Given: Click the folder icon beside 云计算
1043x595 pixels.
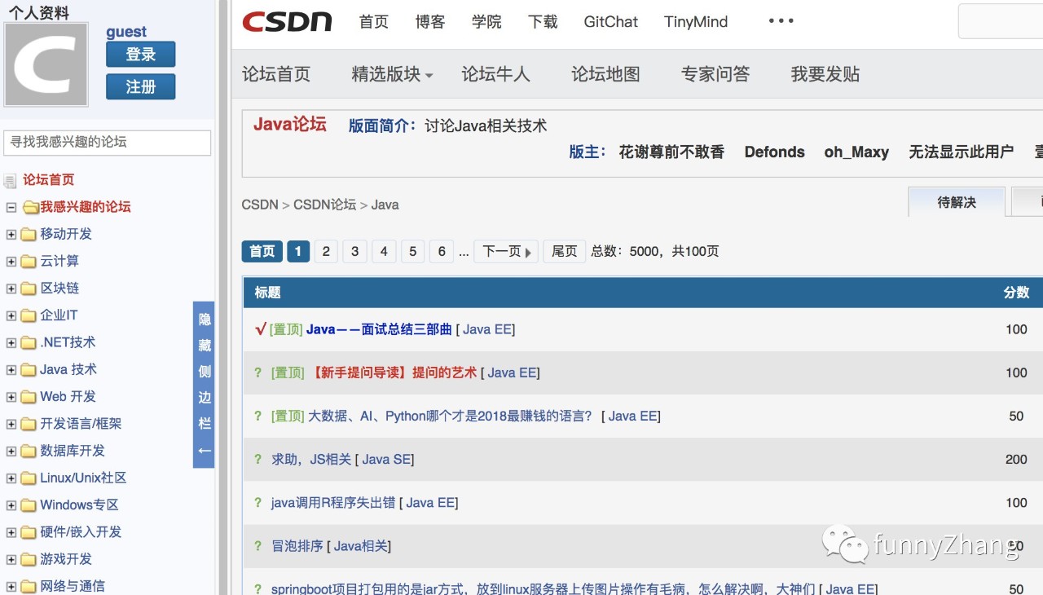Looking at the screenshot, I should tap(29, 262).
